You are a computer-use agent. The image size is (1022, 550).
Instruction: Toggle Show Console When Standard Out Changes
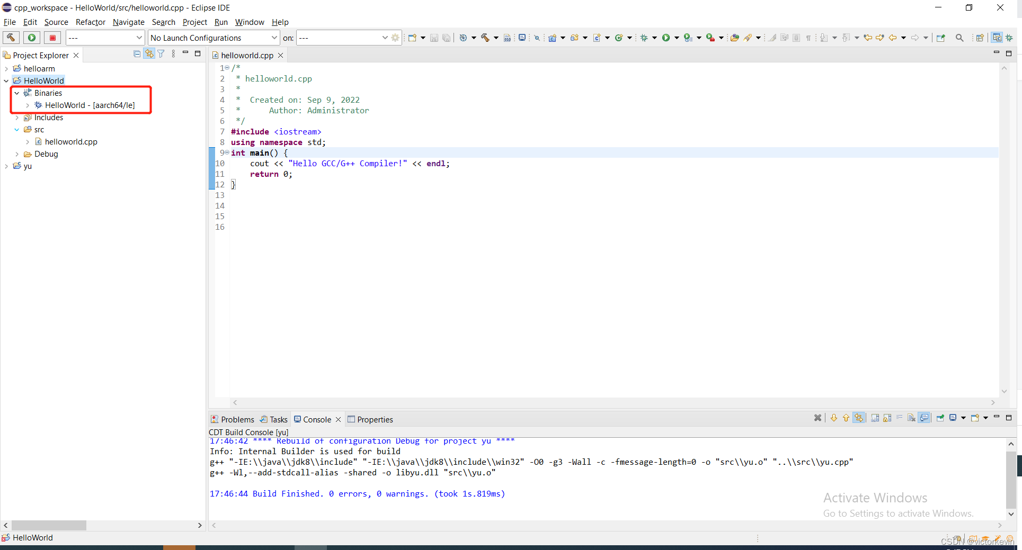tap(923, 418)
